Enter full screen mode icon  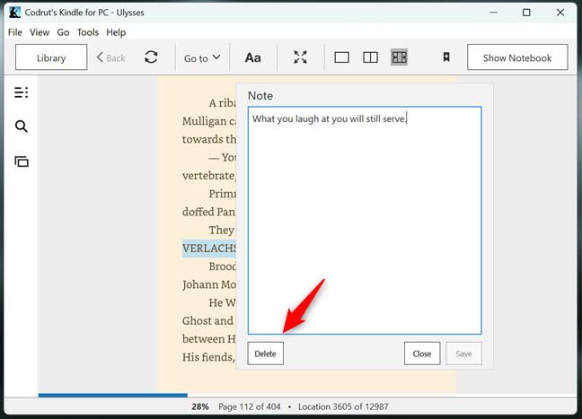tap(300, 57)
